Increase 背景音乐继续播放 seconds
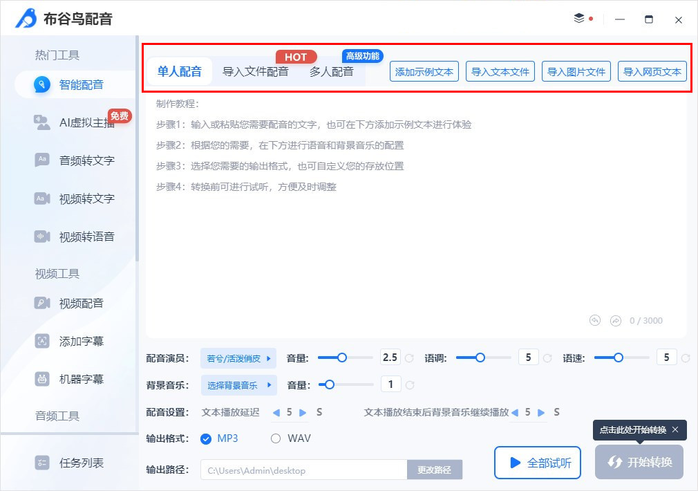698x491 pixels. (541, 413)
